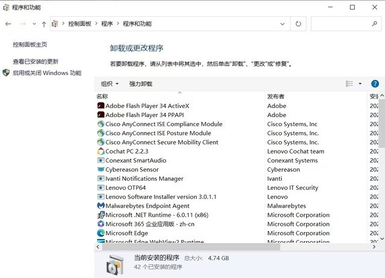Click the Microsoft Edge icon
The image size is (385, 278).
click(101, 233)
